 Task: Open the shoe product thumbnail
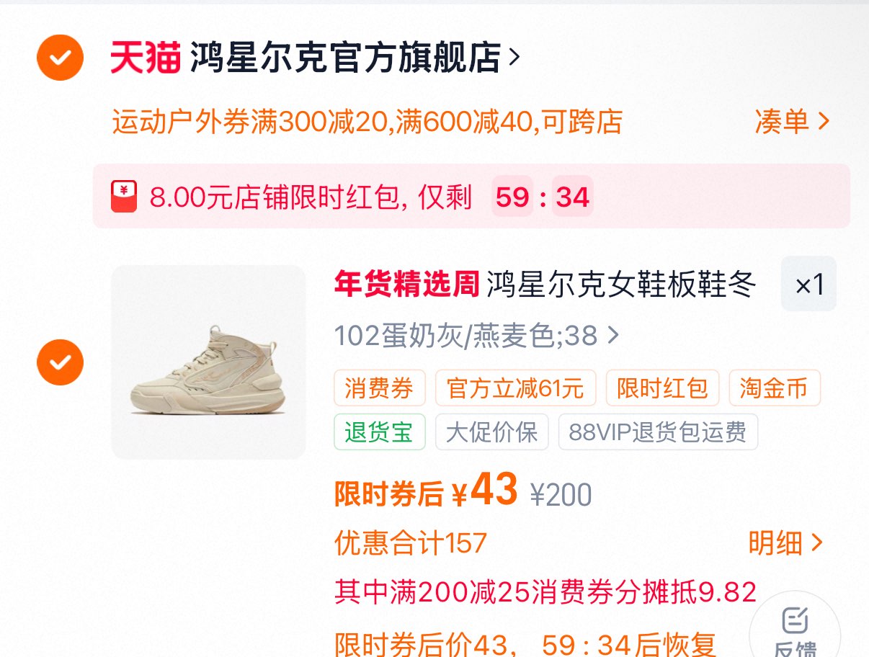(x=208, y=362)
